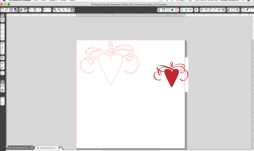254x151 pixels.
Task: Open the Line Color panel icon
Action: (182, 10)
